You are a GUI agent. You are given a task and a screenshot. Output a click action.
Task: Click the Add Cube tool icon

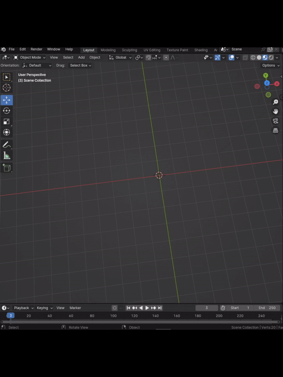point(7,168)
